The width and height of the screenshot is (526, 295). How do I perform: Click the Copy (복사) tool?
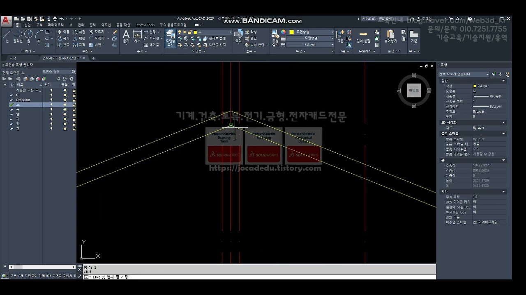click(x=64, y=39)
